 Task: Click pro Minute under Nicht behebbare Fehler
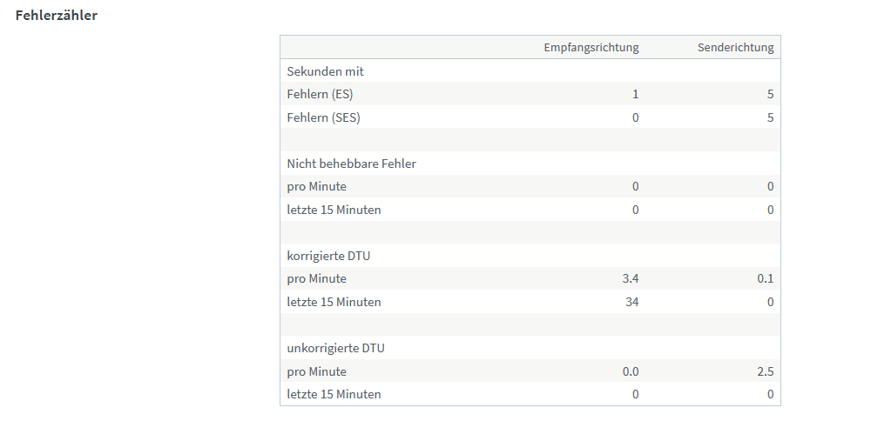pyautogui.click(x=316, y=186)
